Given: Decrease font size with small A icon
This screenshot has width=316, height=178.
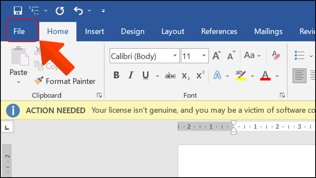Looking at the screenshot, I should click(231, 56).
